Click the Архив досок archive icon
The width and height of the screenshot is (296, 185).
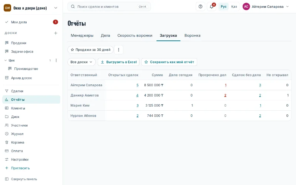7,78
